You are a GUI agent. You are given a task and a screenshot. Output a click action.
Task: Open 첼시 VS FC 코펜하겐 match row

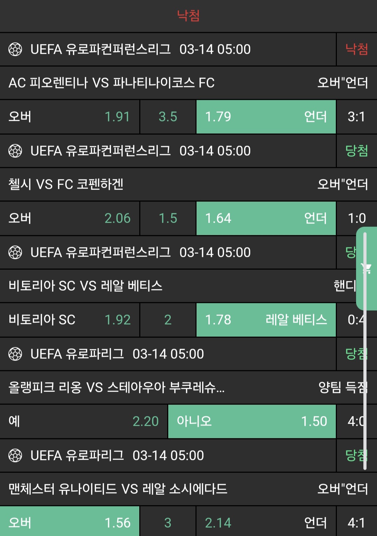point(66,185)
